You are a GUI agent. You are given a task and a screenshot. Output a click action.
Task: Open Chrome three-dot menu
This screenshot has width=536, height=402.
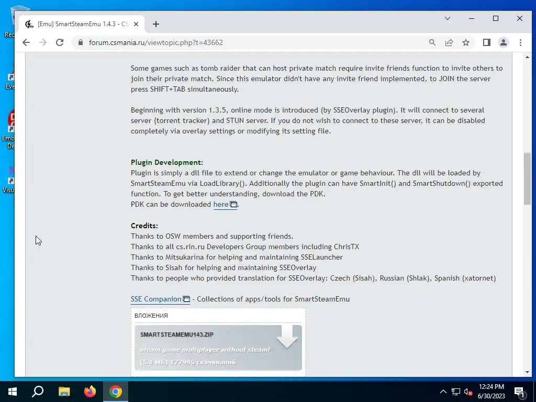click(x=520, y=42)
